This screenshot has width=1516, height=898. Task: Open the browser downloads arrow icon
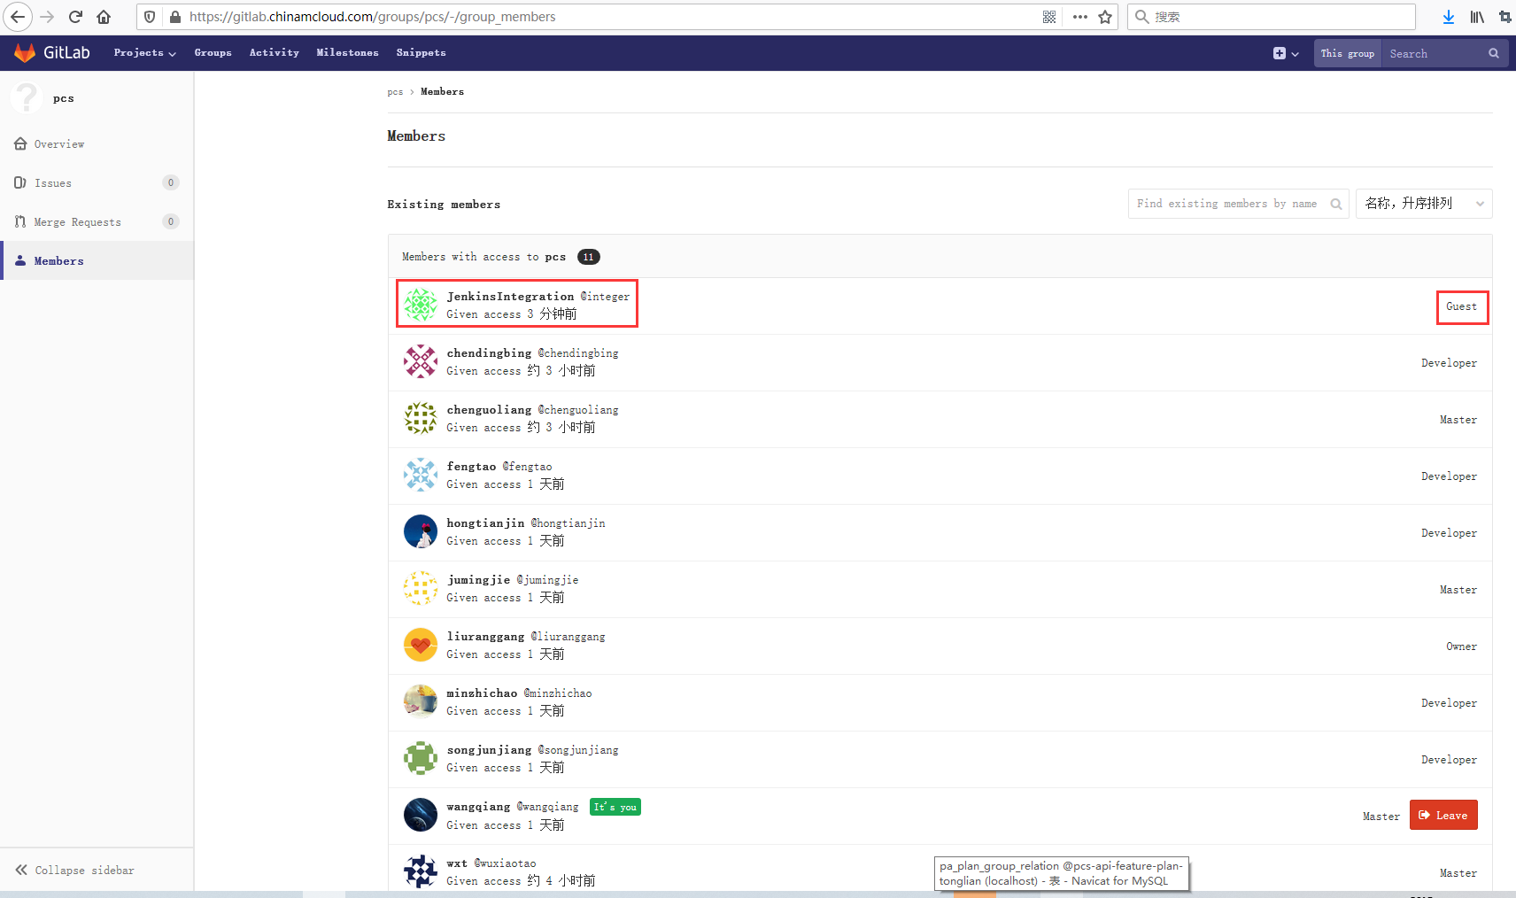[1448, 17]
